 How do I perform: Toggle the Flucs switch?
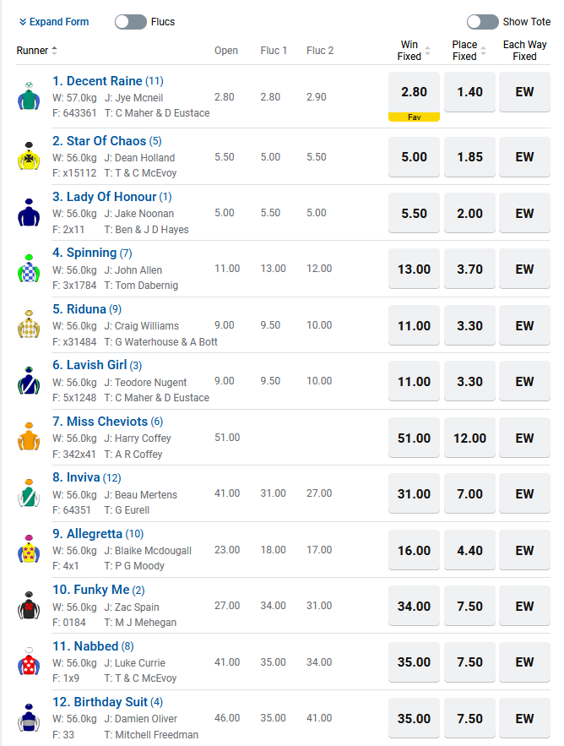pos(131,22)
